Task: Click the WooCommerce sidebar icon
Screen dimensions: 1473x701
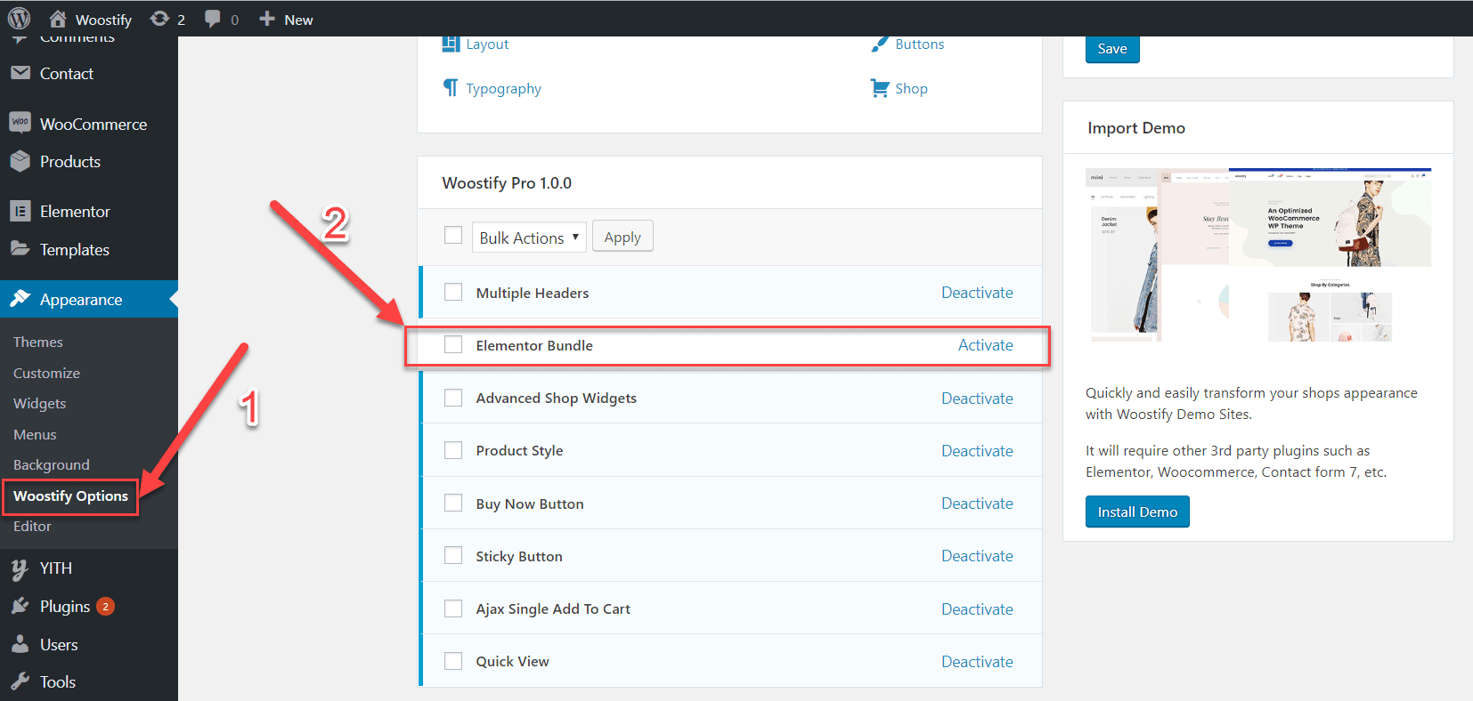Action: [20, 123]
